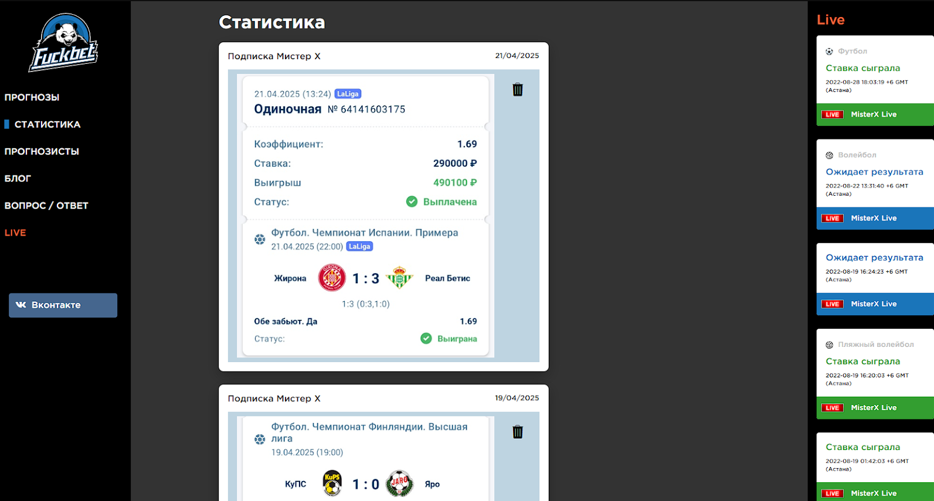Click Ожидает результата on the 16:24:23 card
The height and width of the screenshot is (501, 934).
click(874, 257)
